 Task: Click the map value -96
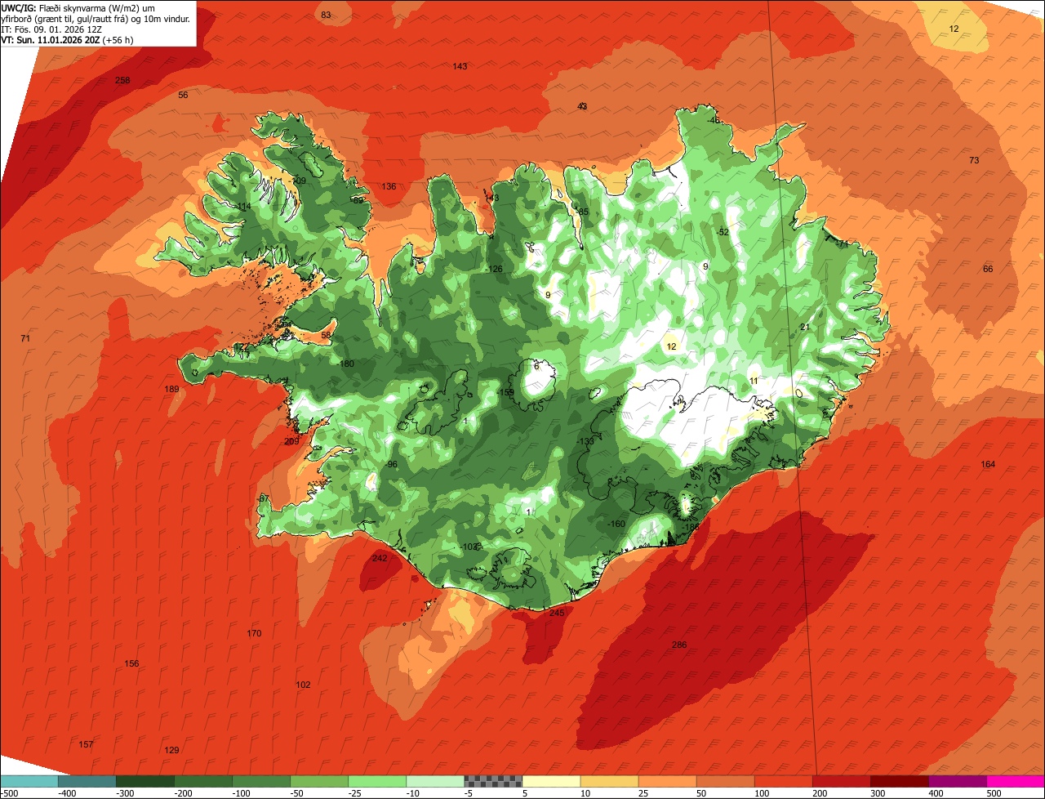392,464
